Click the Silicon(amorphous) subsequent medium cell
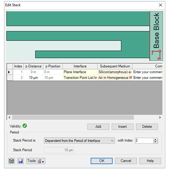This screenshot has width=169, height=169. [x=115, y=72]
